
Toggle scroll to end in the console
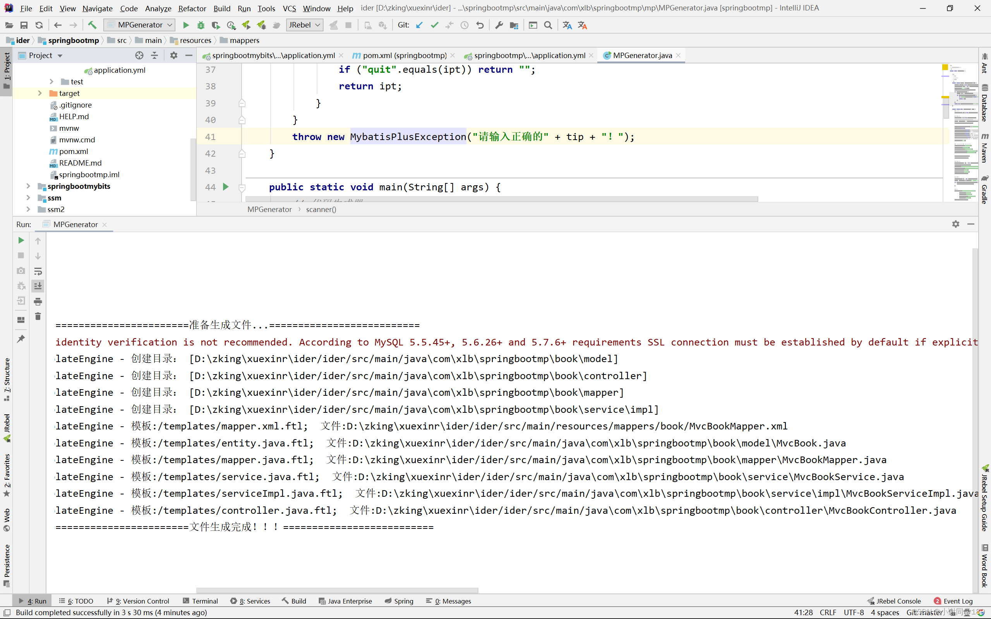tap(38, 286)
